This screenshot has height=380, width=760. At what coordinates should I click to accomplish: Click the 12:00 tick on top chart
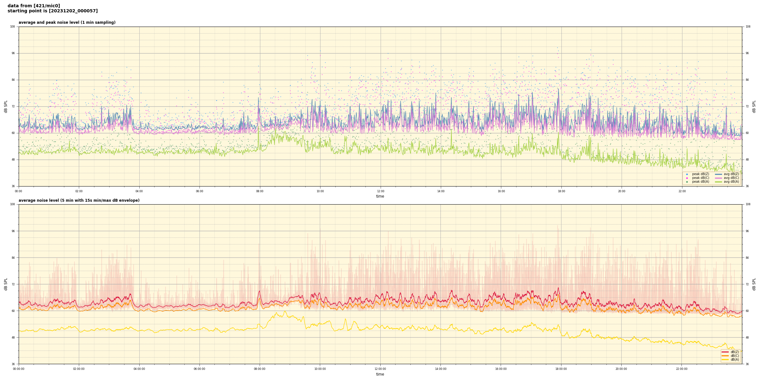[x=380, y=191]
